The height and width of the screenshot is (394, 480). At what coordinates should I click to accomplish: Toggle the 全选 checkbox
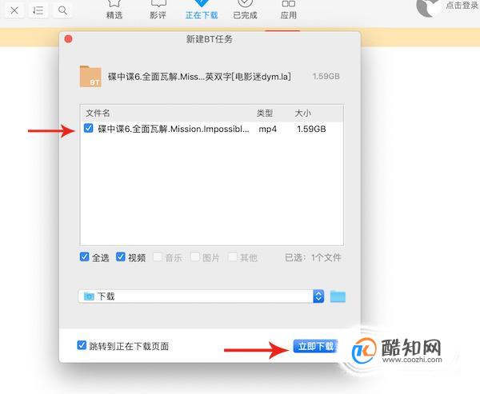pyautogui.click(x=85, y=257)
